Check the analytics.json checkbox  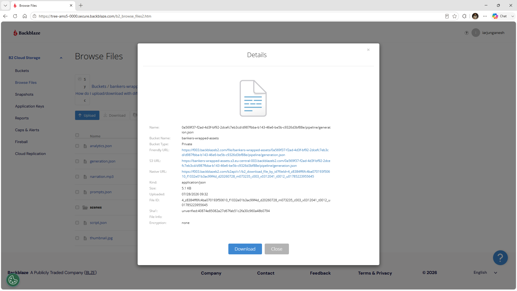point(77,146)
